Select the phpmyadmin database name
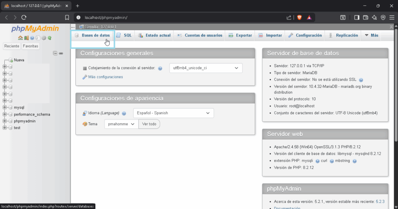This screenshot has height=209, width=398. (24, 121)
